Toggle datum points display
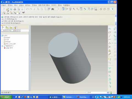The height and width of the screenshot is (99, 132). pos(11,13)
